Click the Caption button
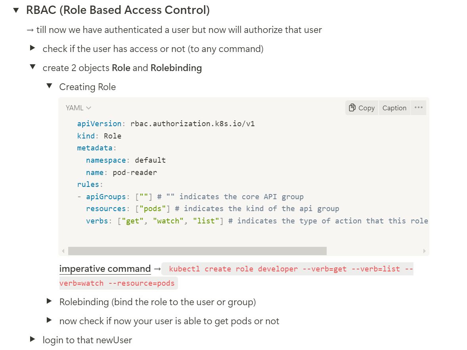This screenshot has width=467, height=350. coord(394,108)
